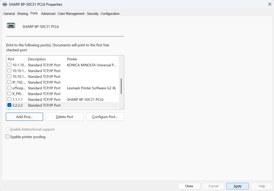This screenshot has width=274, height=191.
Task: Click the 1.1.1.1 port name
Action: pyautogui.click(x=18, y=99)
